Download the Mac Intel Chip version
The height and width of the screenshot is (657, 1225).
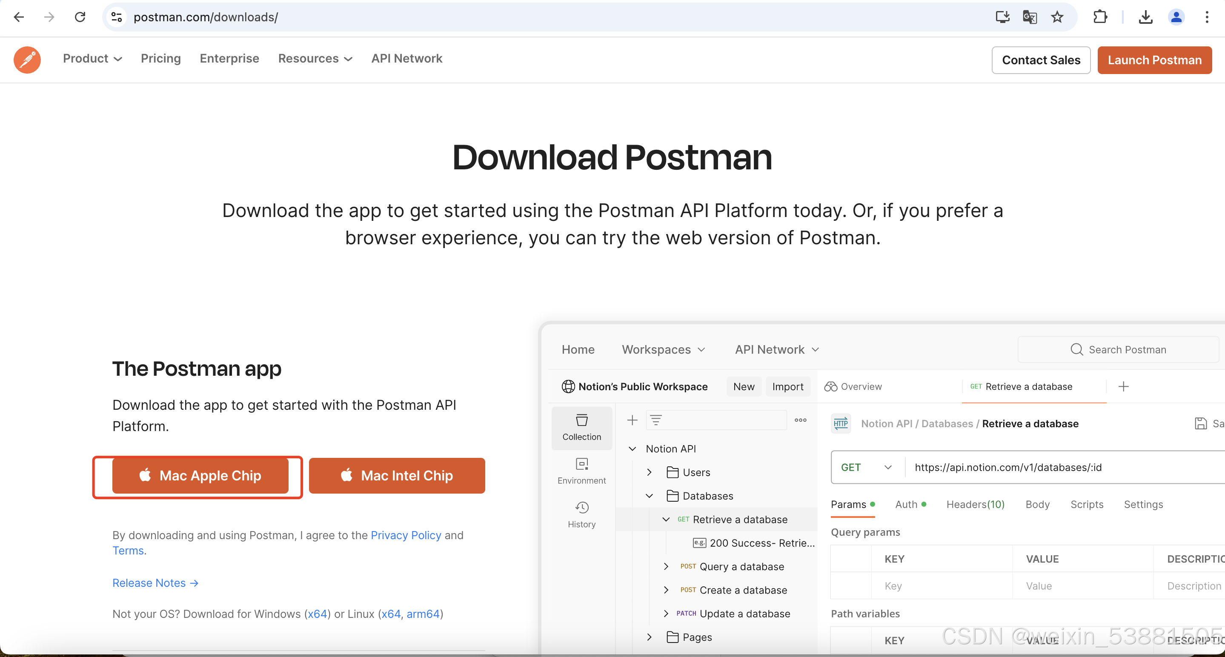click(397, 475)
